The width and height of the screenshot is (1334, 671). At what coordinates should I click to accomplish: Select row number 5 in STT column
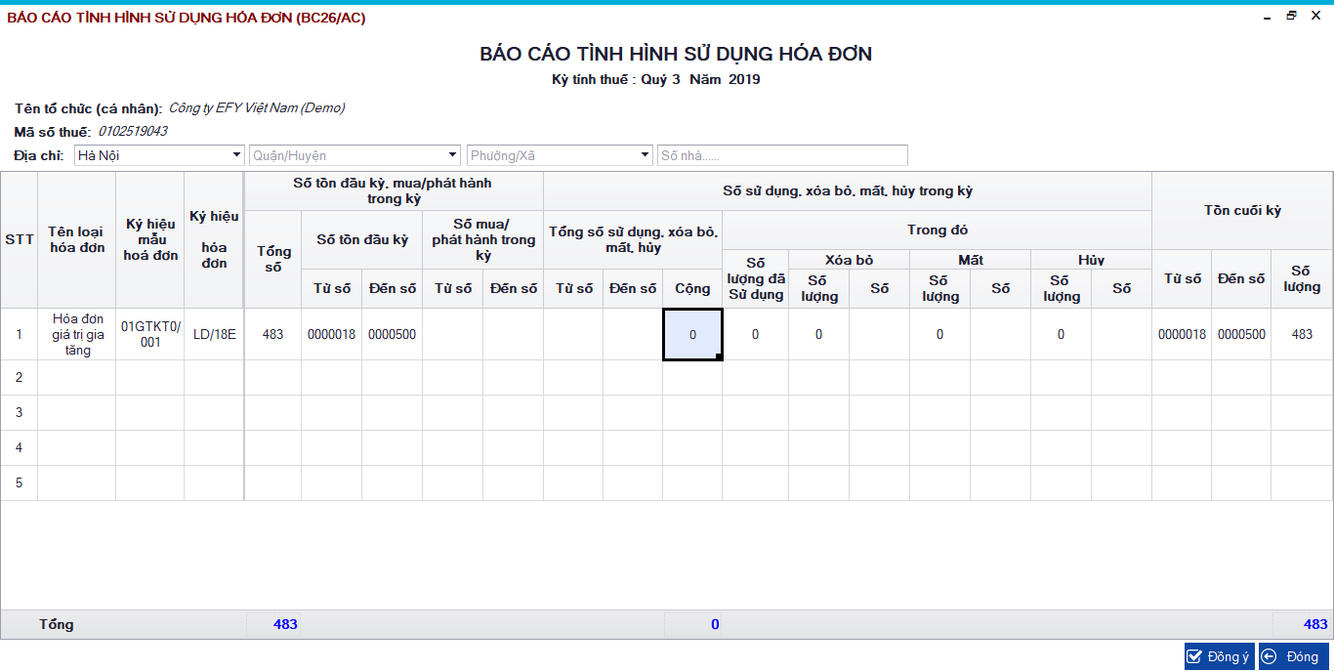[19, 482]
